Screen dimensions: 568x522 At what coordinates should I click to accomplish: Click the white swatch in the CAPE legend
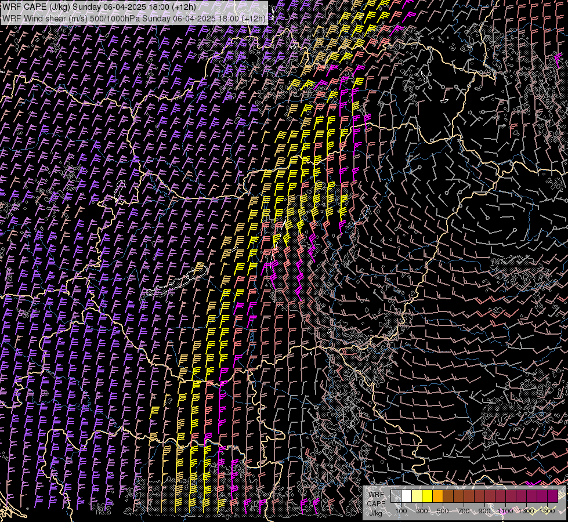[407, 496]
